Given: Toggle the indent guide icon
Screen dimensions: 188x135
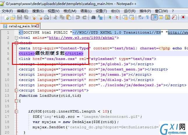Looking at the screenshot, I should coord(154,17).
